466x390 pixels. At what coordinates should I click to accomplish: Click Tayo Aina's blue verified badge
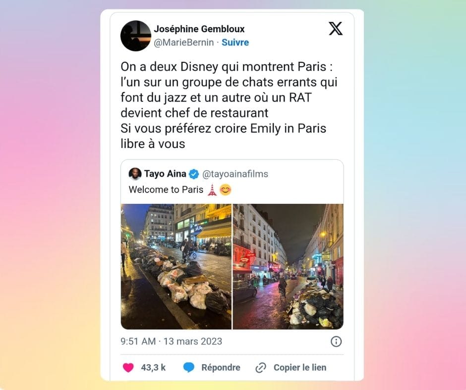click(x=194, y=174)
